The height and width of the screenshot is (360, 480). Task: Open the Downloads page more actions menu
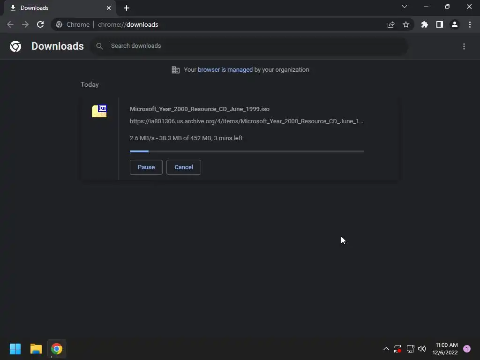click(464, 46)
